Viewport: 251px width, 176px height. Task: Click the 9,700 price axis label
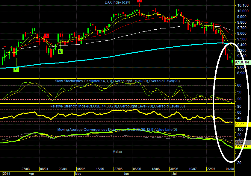pyautogui.click(x=242, y=28)
